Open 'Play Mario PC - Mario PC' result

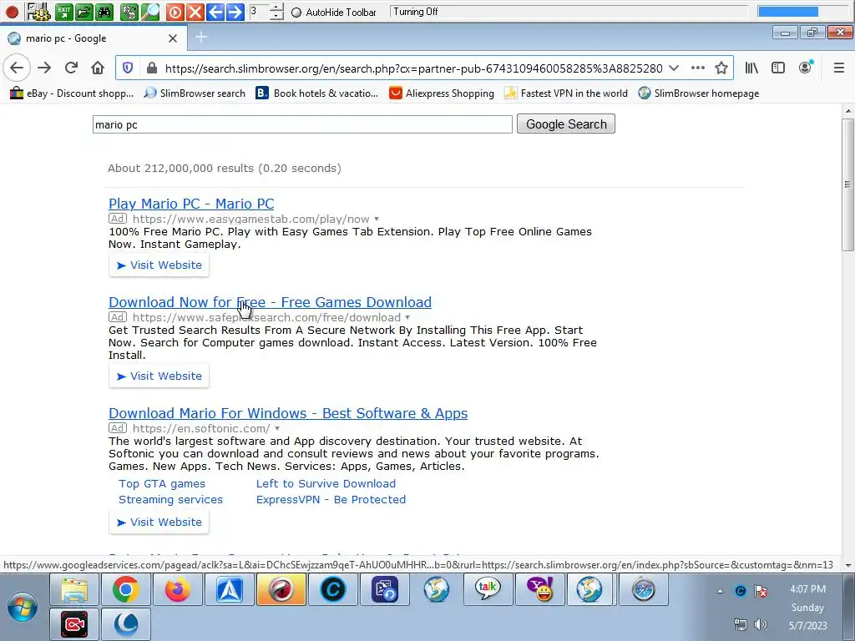(x=191, y=204)
